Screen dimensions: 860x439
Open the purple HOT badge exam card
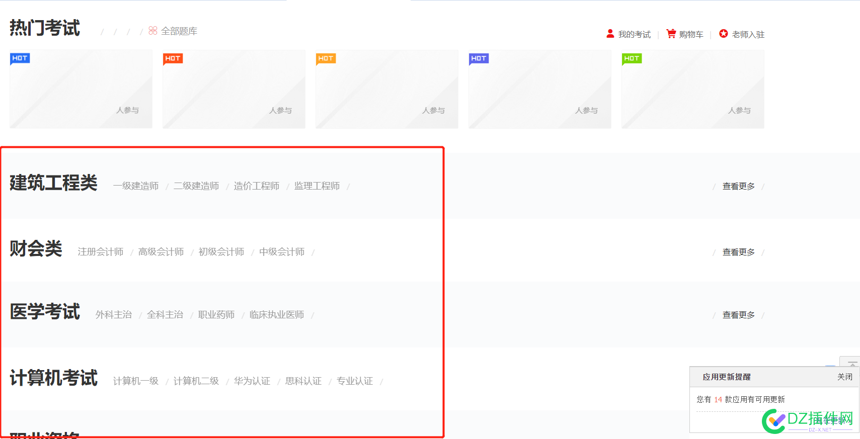[x=540, y=89]
